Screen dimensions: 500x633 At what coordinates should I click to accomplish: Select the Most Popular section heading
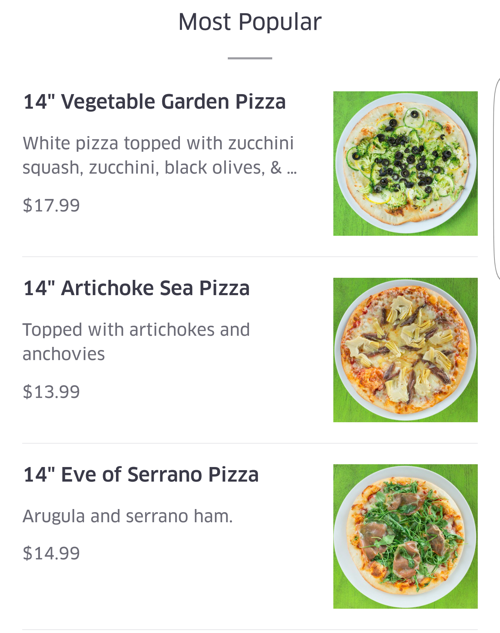coord(250,22)
